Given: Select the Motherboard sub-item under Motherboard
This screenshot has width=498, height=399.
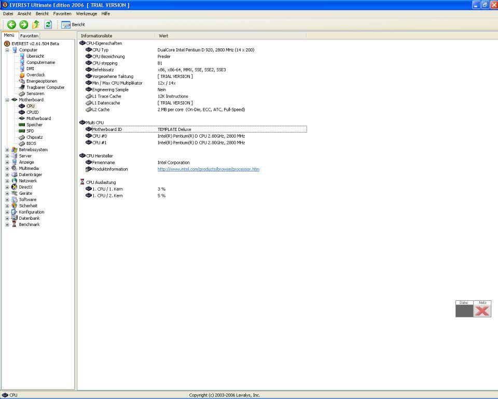Looking at the screenshot, I should point(38,118).
